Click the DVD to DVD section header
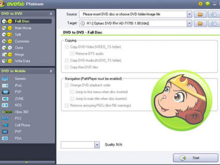Viewport: 220px width, 165px height. tap(27, 14)
